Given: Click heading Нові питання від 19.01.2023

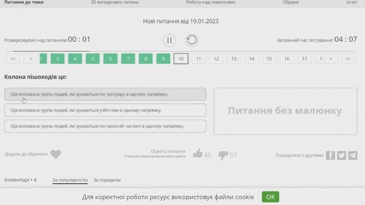Looking at the screenshot, I should [181, 21].
